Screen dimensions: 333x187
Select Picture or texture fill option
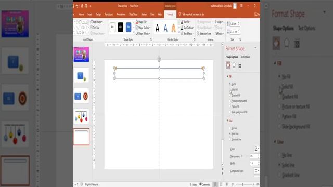tap(230, 101)
